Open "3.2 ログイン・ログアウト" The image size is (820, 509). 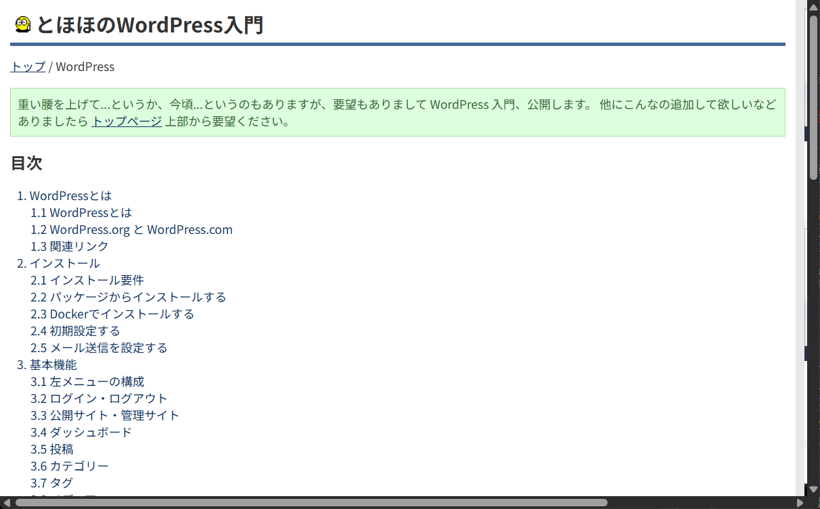[x=98, y=398]
